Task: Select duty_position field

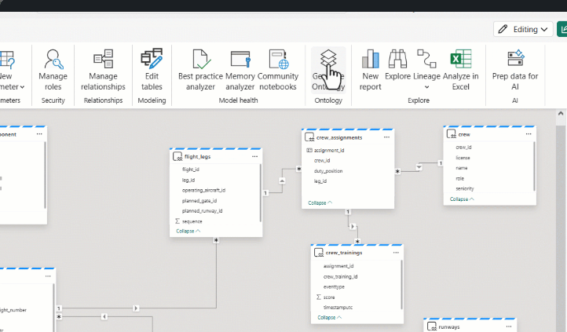Action: coord(328,171)
